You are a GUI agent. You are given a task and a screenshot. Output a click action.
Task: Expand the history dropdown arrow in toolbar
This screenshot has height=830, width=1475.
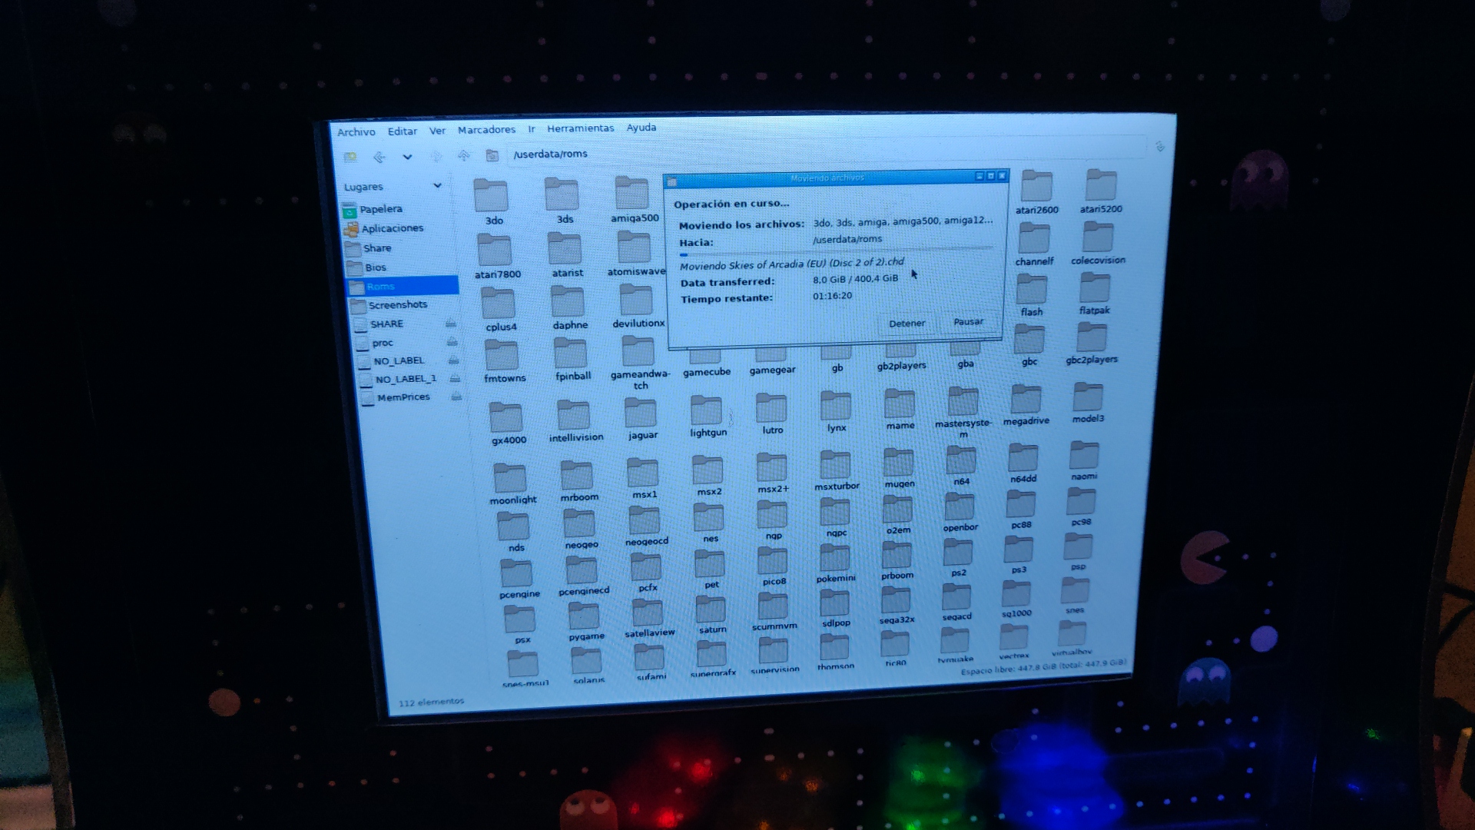click(x=407, y=157)
